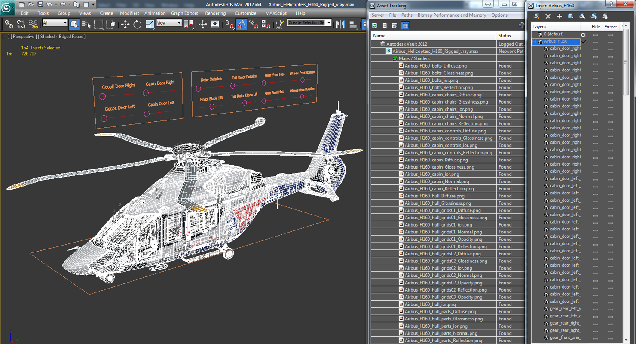
Task: Click the Cabin Door Right slider handle
Action: coord(146,93)
